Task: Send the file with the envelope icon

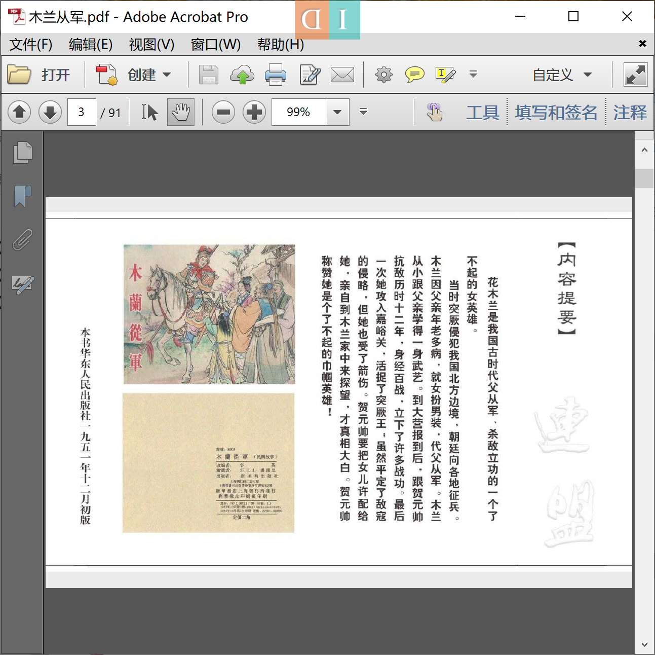Action: [x=342, y=75]
